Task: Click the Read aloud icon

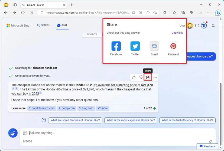Action: [x=148, y=12]
